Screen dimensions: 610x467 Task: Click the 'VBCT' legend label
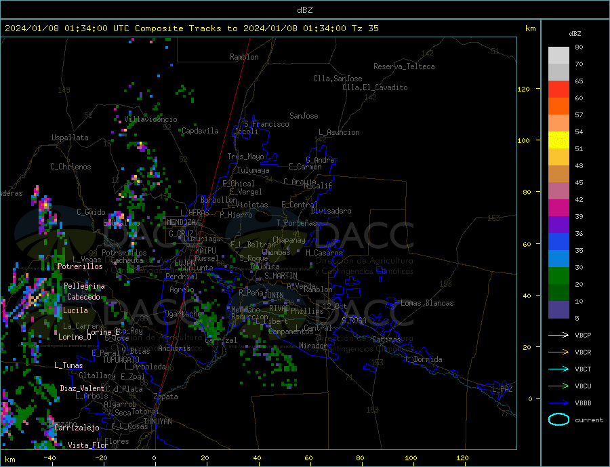click(x=583, y=369)
